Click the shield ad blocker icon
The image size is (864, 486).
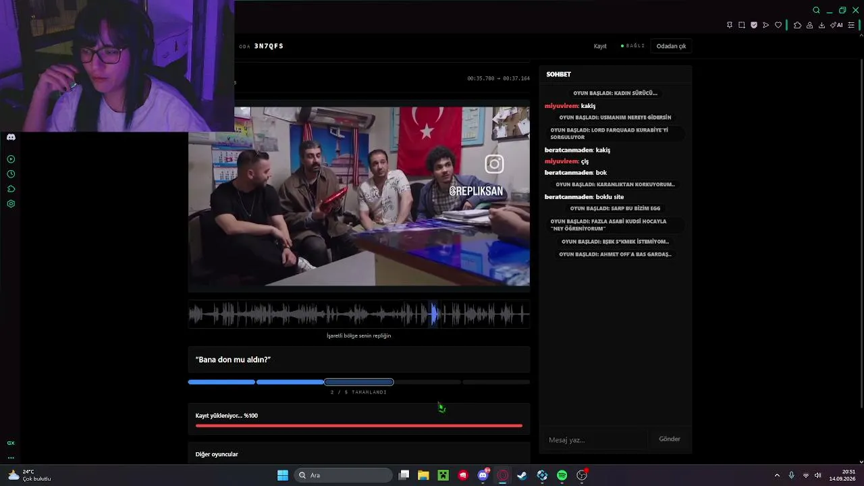click(754, 25)
